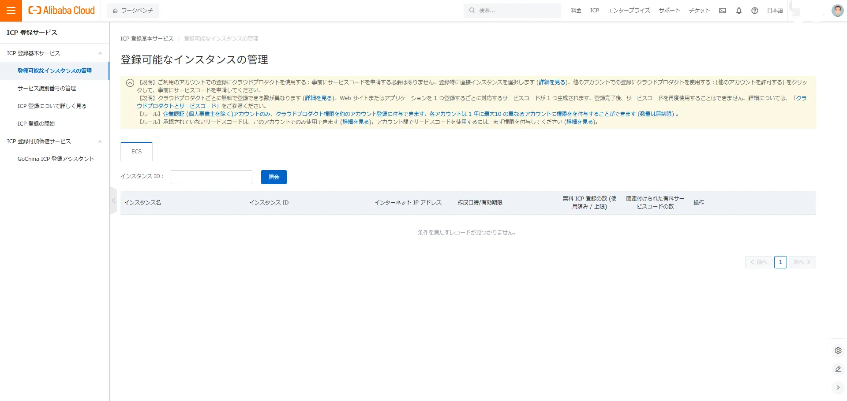Open Cloud Shell terminal icon

tap(723, 11)
